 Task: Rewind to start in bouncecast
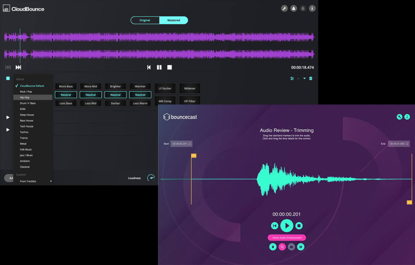[x=275, y=226]
